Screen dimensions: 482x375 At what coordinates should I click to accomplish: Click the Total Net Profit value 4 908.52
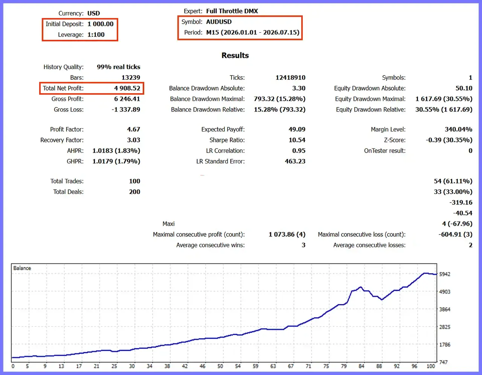click(x=127, y=88)
